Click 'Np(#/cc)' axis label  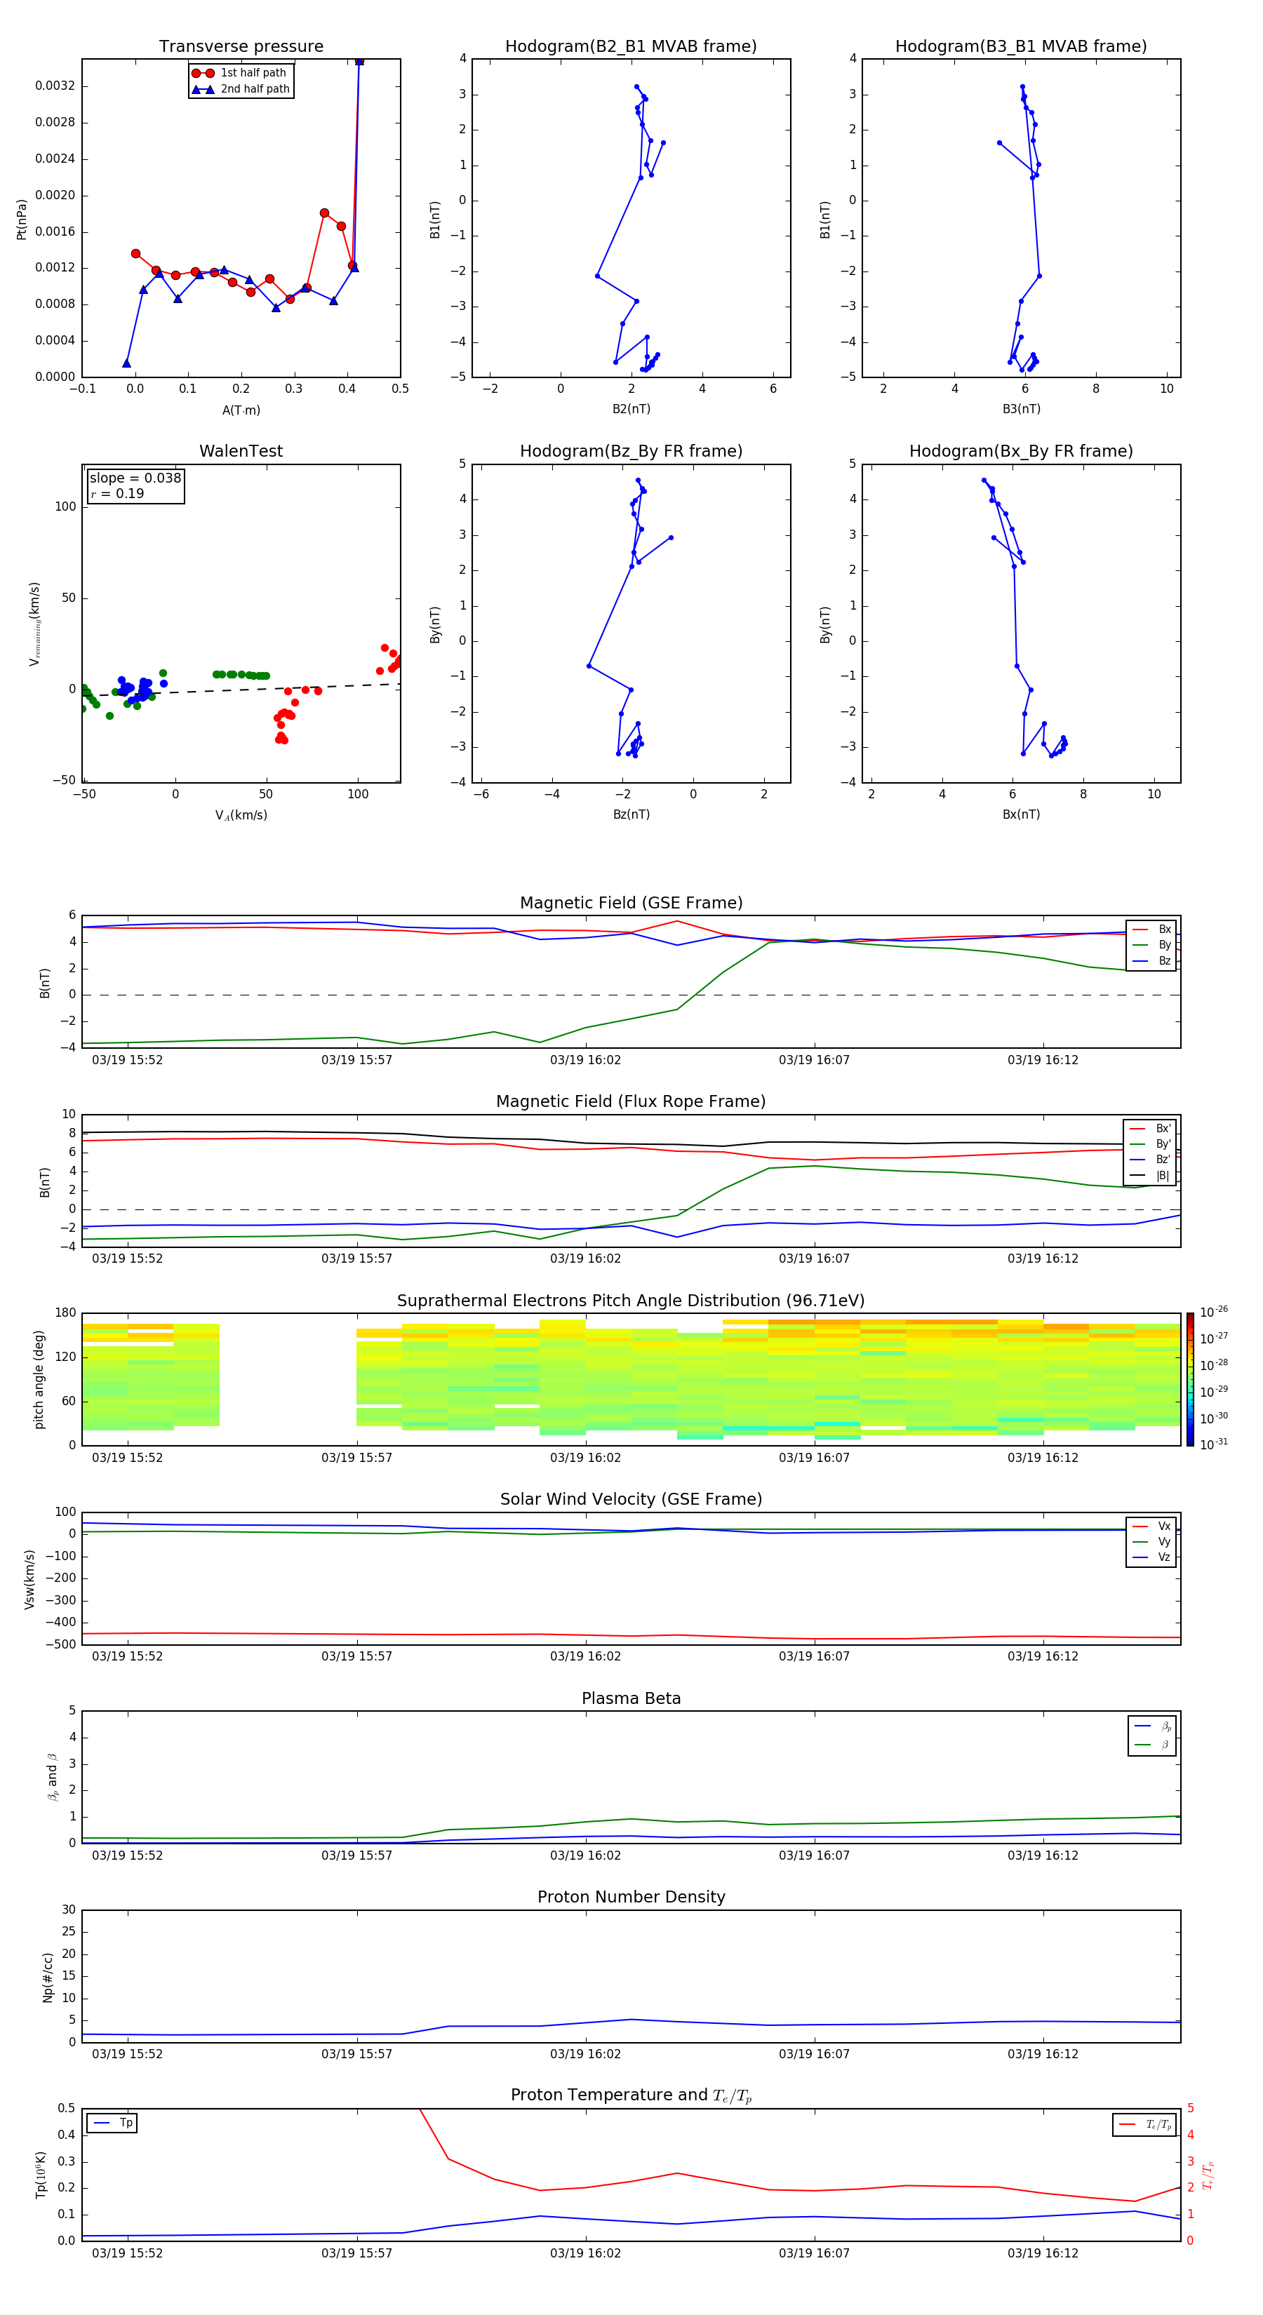(48, 1976)
